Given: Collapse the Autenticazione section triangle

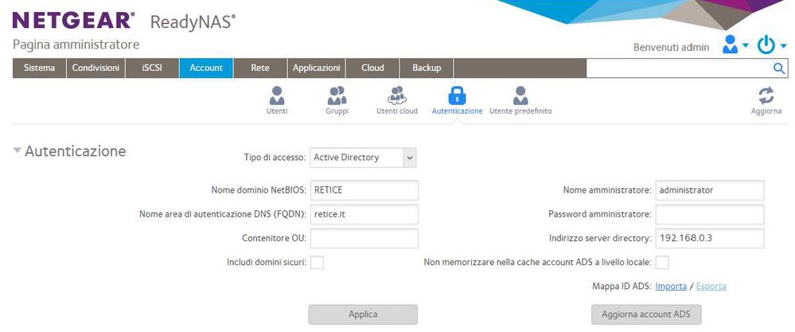Looking at the screenshot, I should (18, 150).
